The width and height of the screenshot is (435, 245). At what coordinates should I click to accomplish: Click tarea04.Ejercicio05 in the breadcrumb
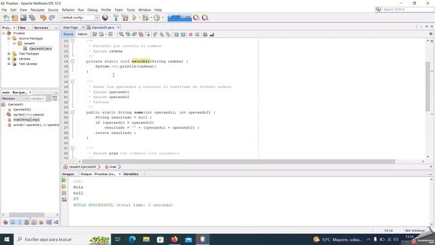pos(82,167)
